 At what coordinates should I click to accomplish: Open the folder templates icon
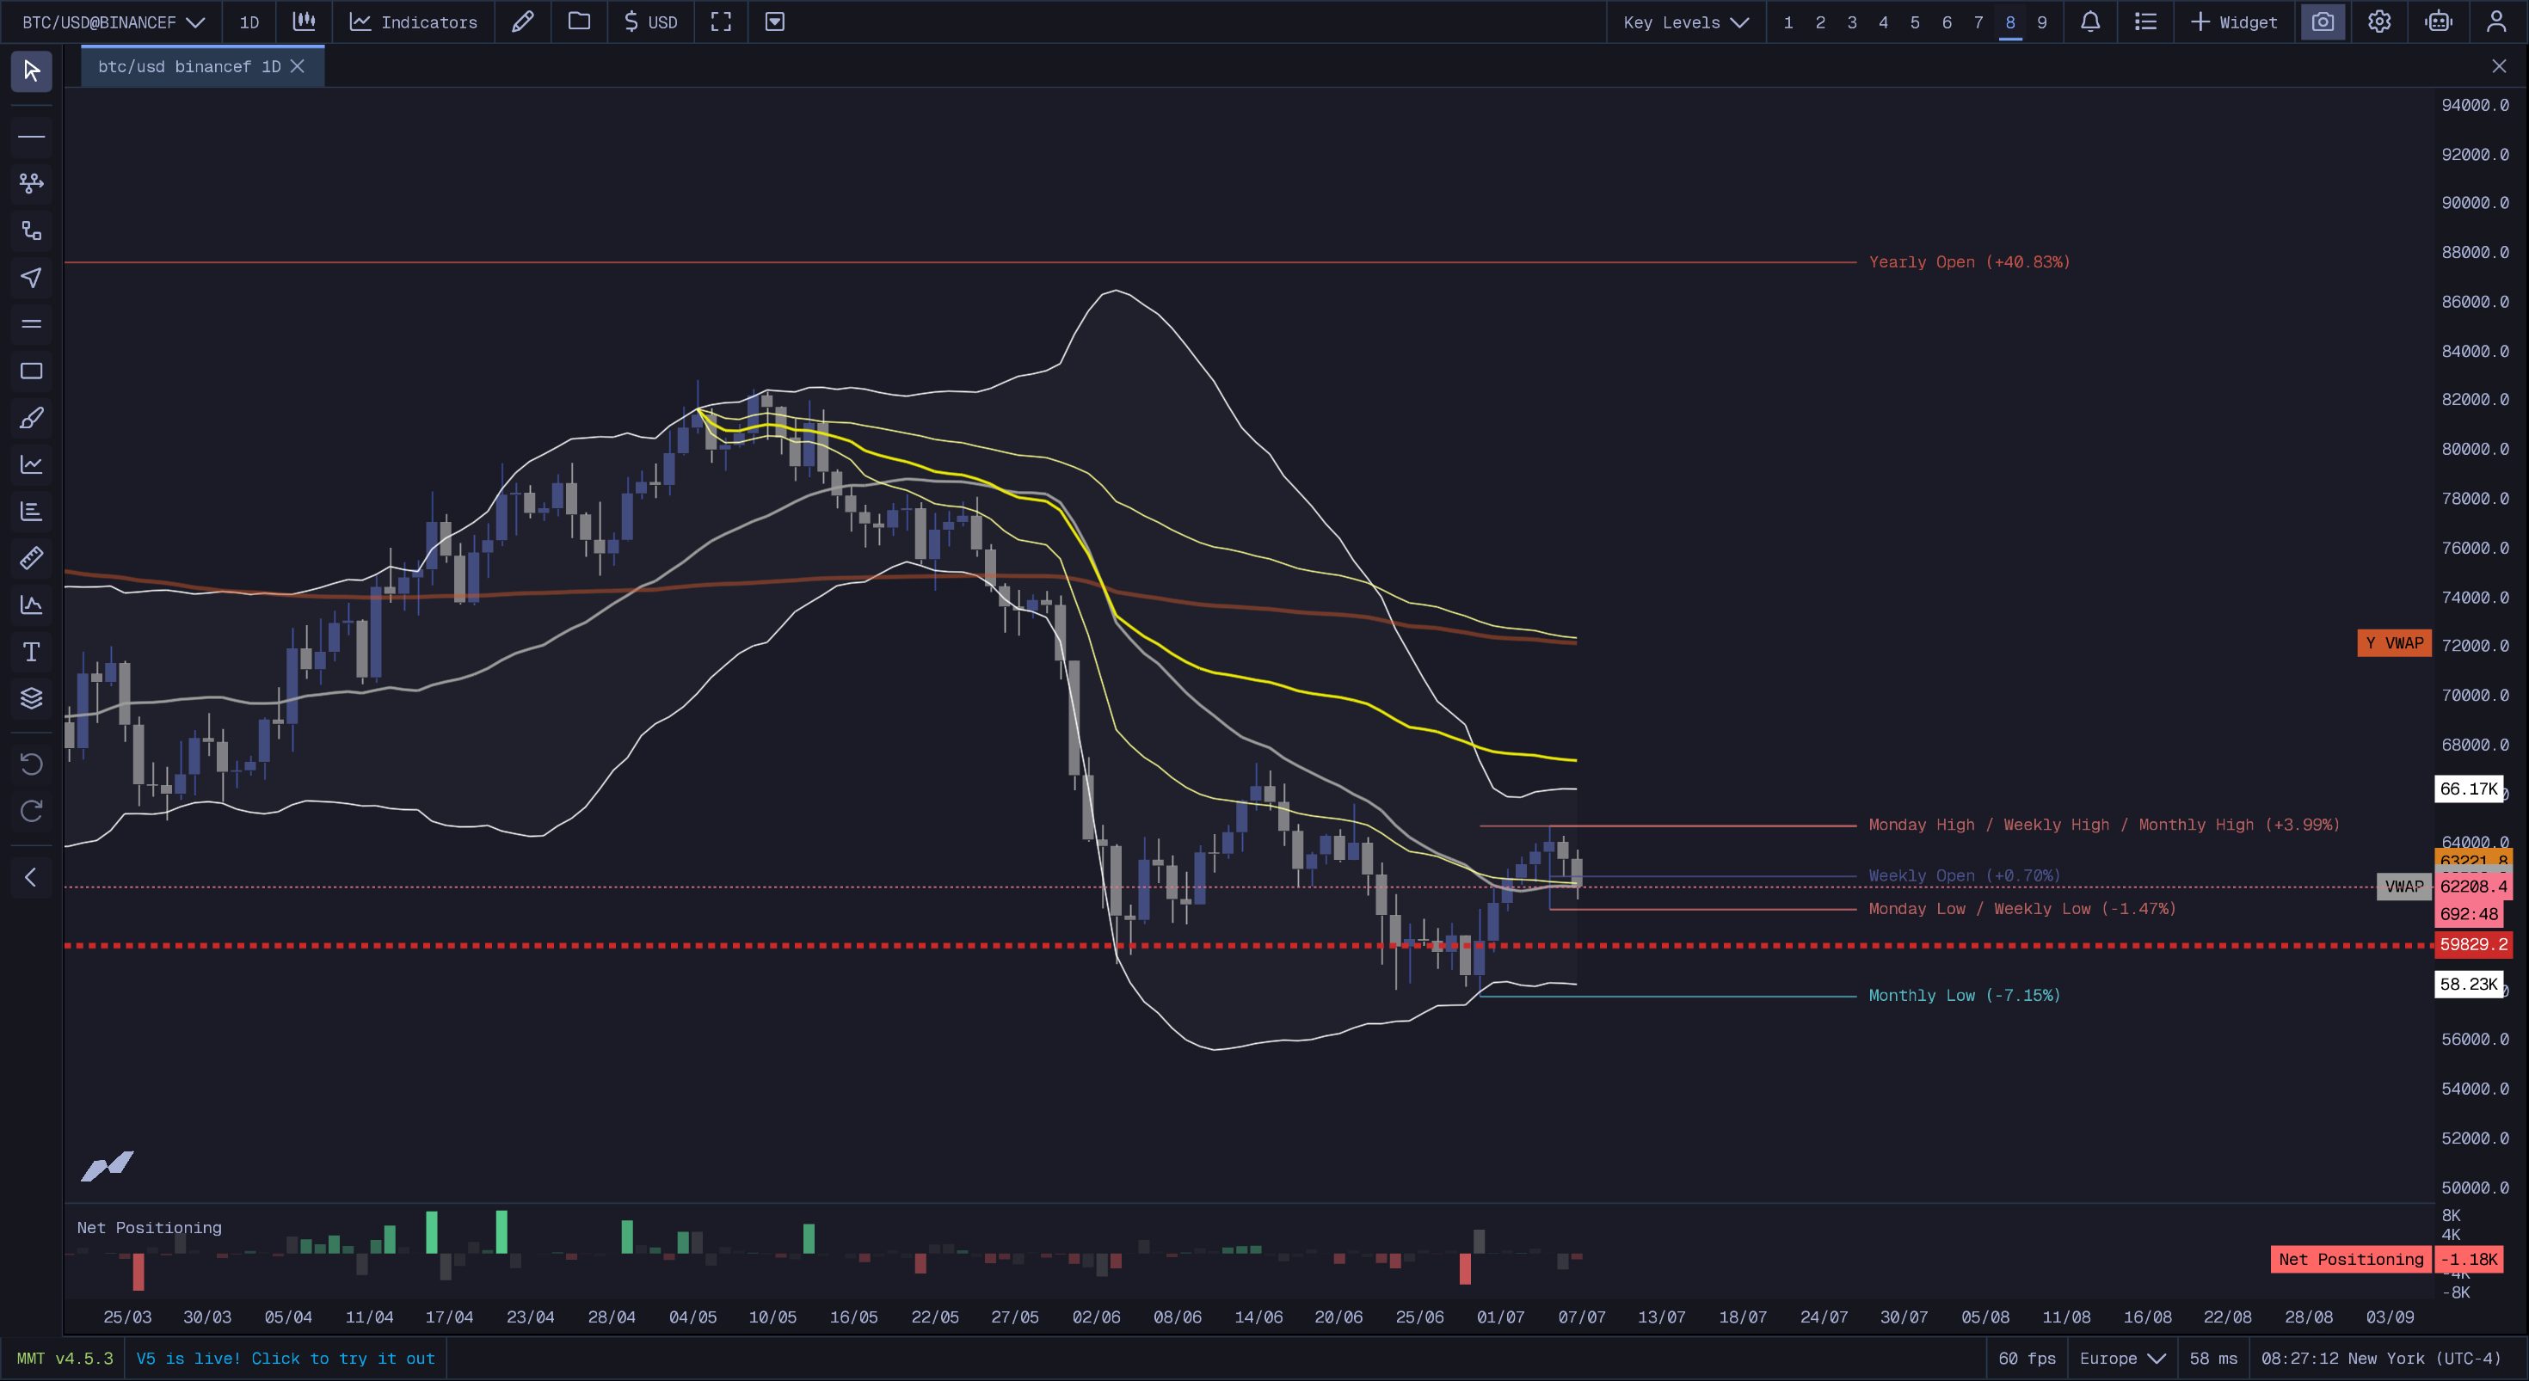point(579,21)
